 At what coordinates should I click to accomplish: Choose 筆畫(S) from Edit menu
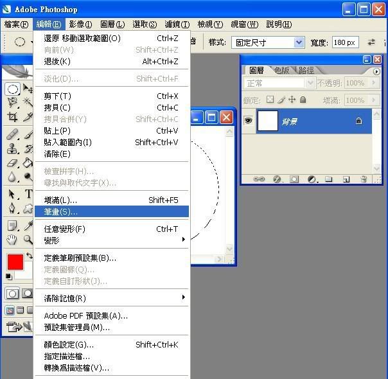(x=112, y=211)
